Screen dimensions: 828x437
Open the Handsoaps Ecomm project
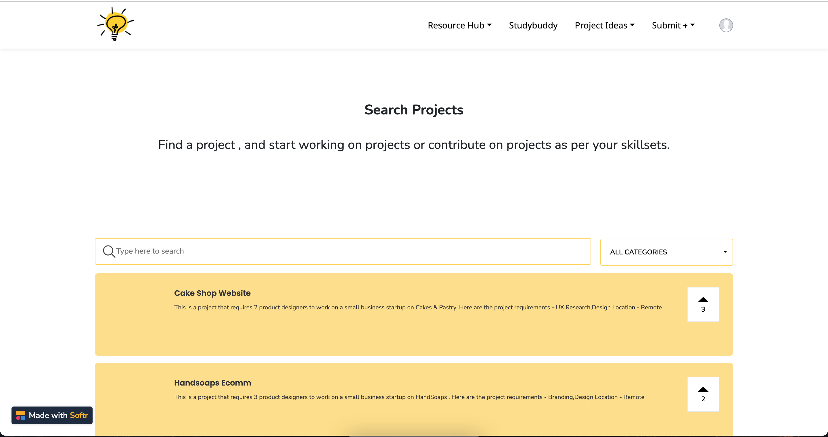click(x=212, y=383)
